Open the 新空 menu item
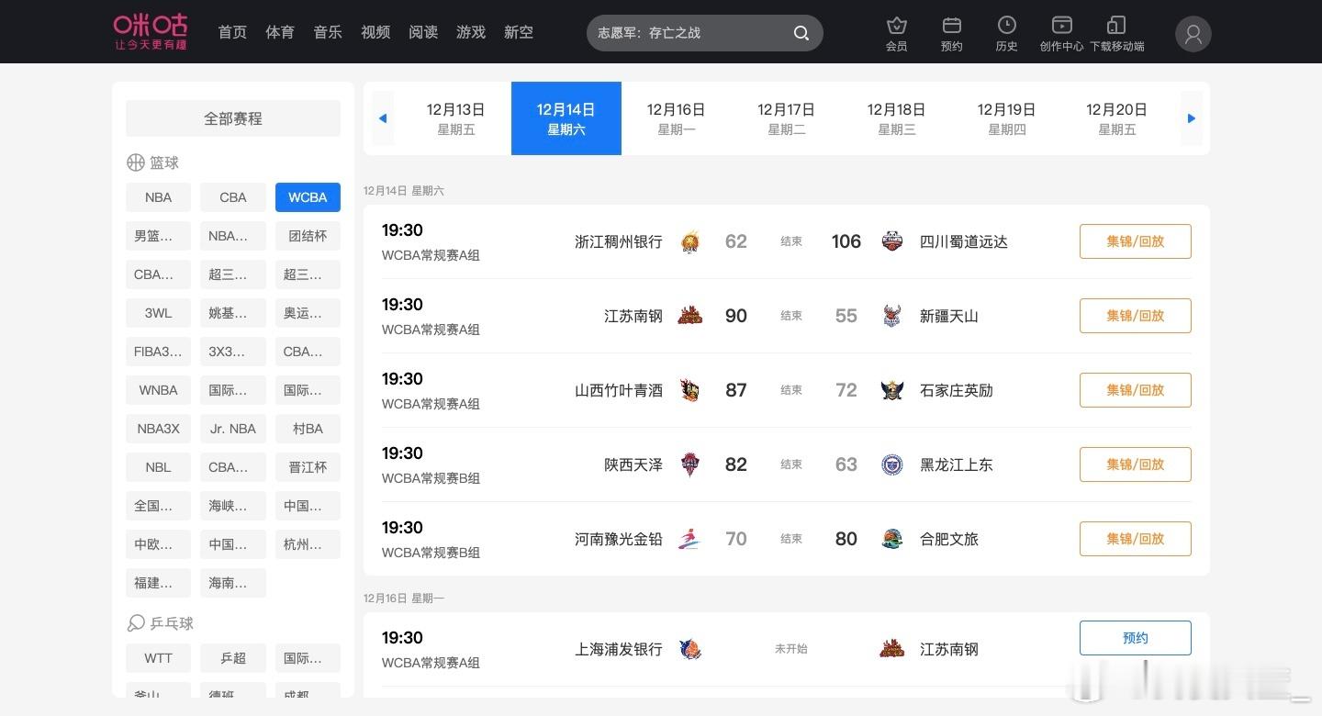This screenshot has width=1322, height=716. (519, 32)
